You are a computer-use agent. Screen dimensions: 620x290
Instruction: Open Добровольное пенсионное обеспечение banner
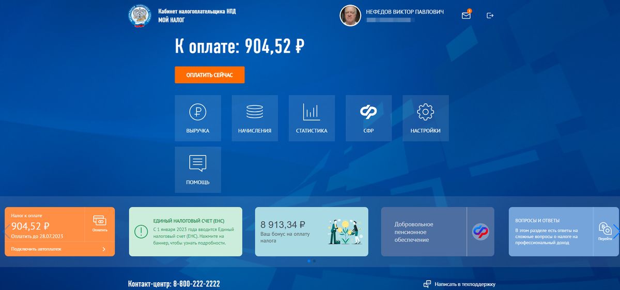(x=438, y=232)
